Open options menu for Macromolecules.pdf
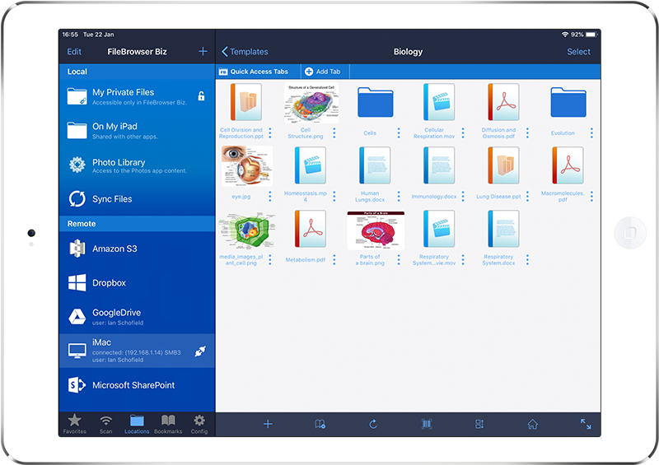Screen dimensions: 659x465 point(591,196)
